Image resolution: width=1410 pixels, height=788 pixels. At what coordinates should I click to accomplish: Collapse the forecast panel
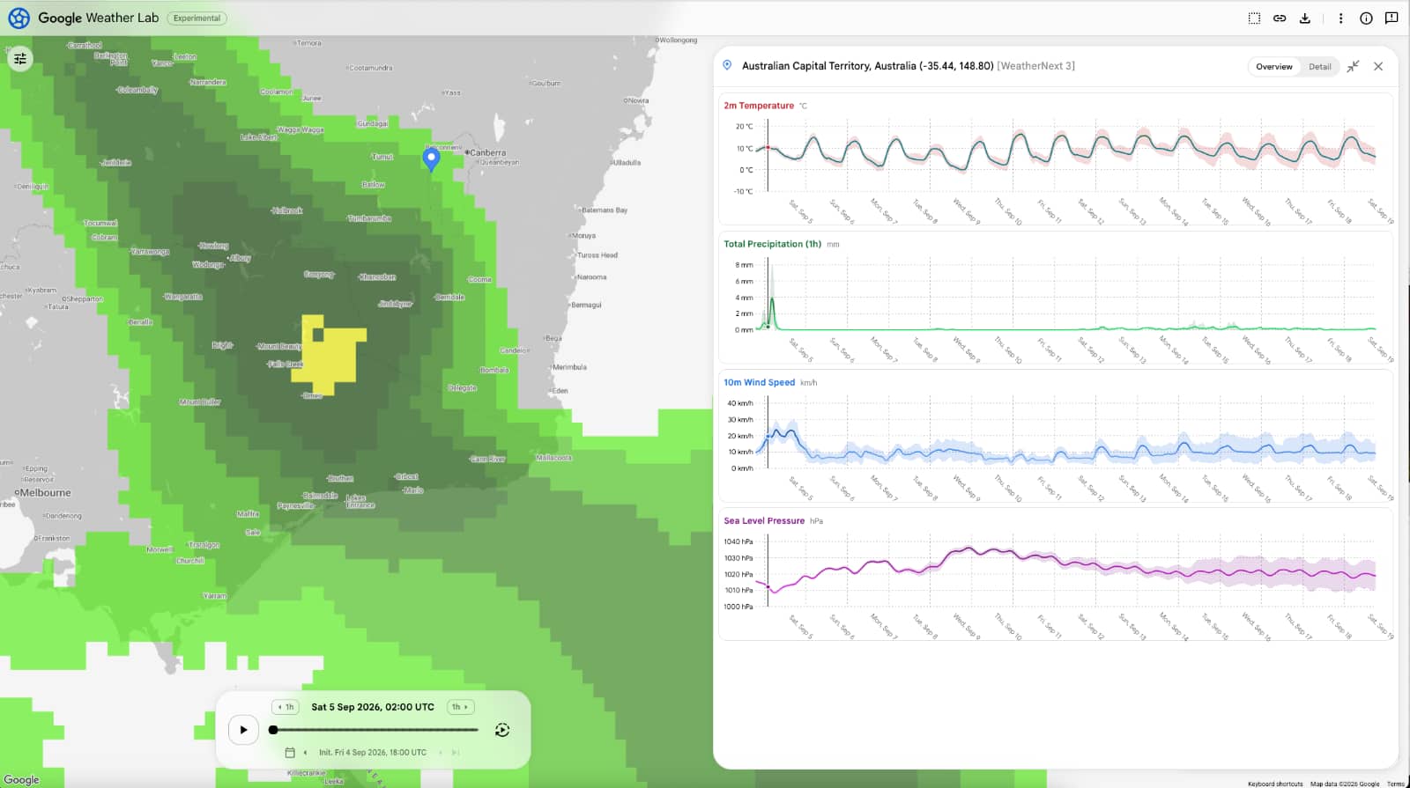1354,66
